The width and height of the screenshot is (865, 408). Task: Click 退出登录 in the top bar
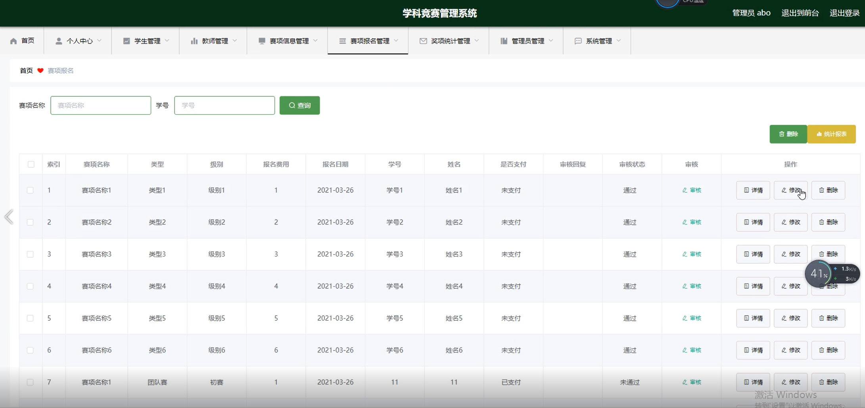[844, 13]
